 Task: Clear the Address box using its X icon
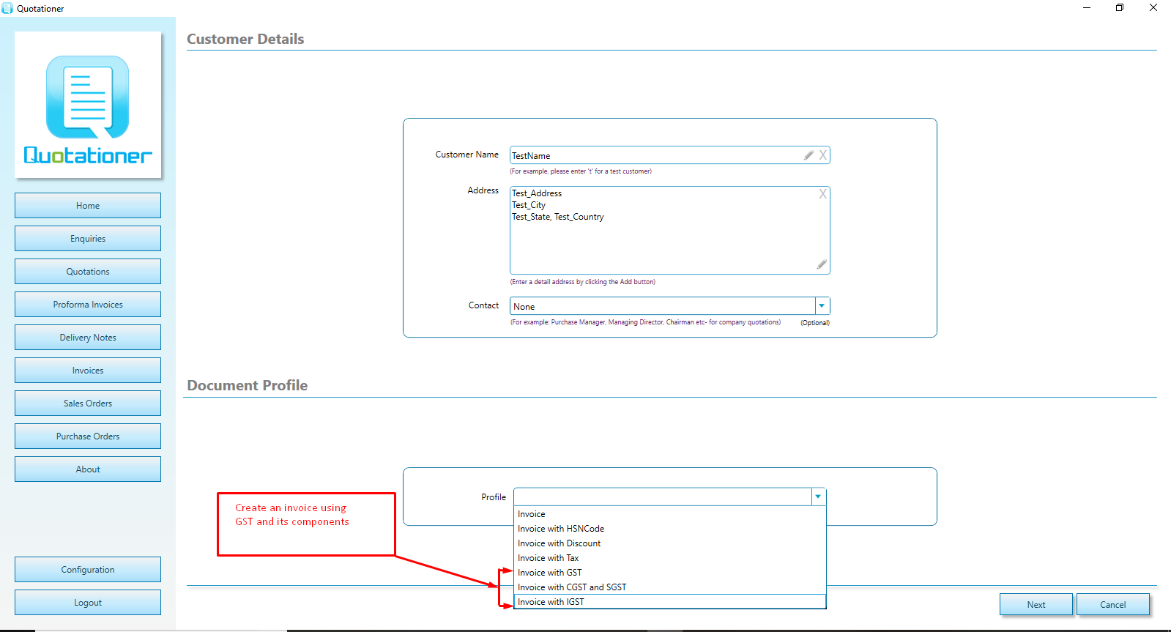point(823,194)
